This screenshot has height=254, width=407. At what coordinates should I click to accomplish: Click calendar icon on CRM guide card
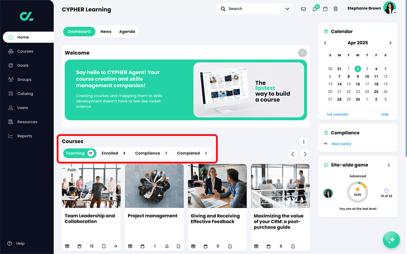(x=269, y=246)
